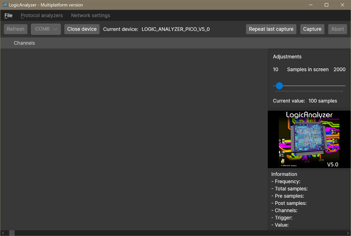The width and height of the screenshot is (351, 236).
Task: Click the 'Current value: 100 samples' text
Action: (305, 101)
